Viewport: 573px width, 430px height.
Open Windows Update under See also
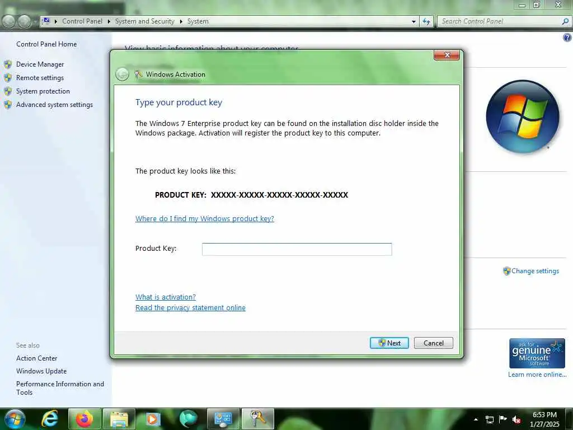coord(41,371)
